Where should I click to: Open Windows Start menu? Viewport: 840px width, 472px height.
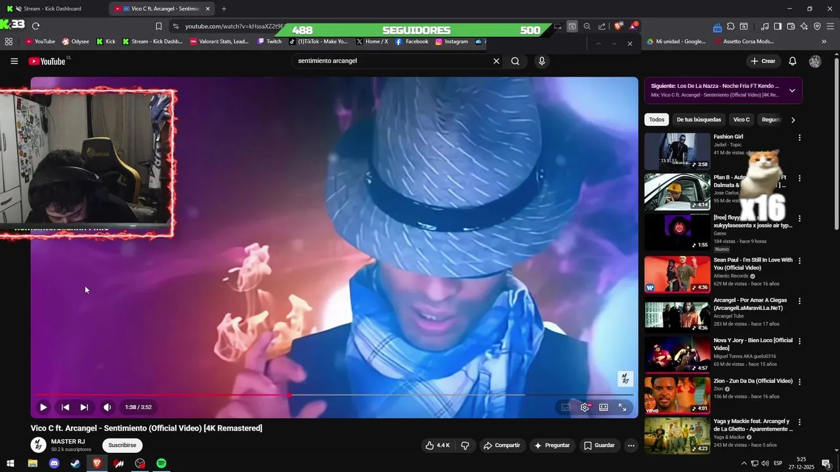click(x=10, y=463)
